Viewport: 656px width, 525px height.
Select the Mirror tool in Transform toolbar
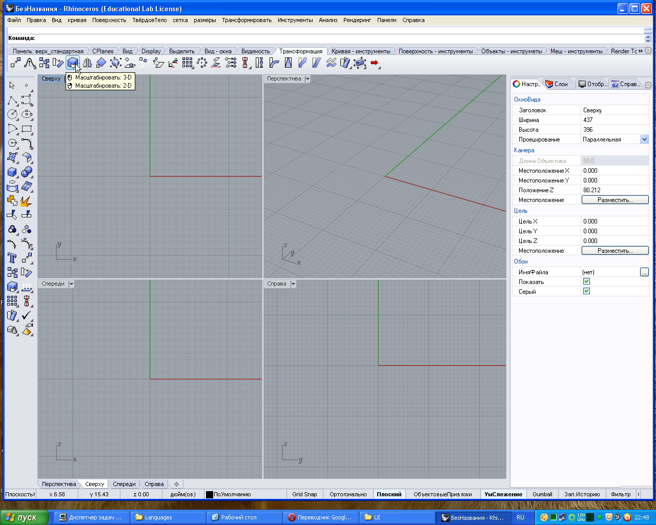(87, 63)
